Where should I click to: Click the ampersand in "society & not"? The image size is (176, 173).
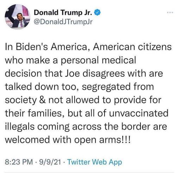pyautogui.click(x=43, y=100)
